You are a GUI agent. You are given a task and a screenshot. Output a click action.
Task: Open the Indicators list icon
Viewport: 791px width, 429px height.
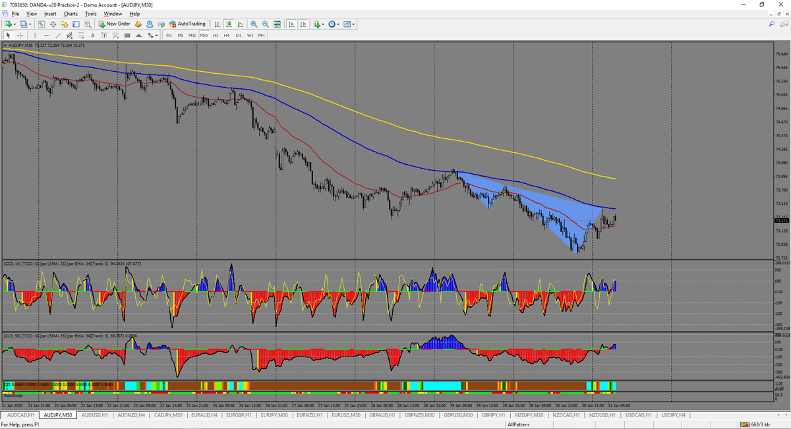317,24
